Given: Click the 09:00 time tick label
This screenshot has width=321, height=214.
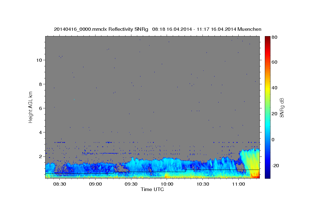Looking at the screenshot, I should tap(95, 184).
